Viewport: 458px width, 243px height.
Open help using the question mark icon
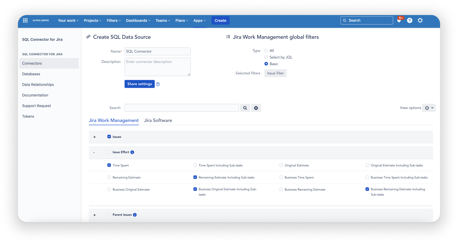[409, 20]
